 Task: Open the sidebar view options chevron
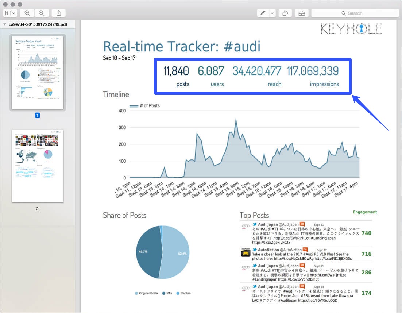click(13, 13)
